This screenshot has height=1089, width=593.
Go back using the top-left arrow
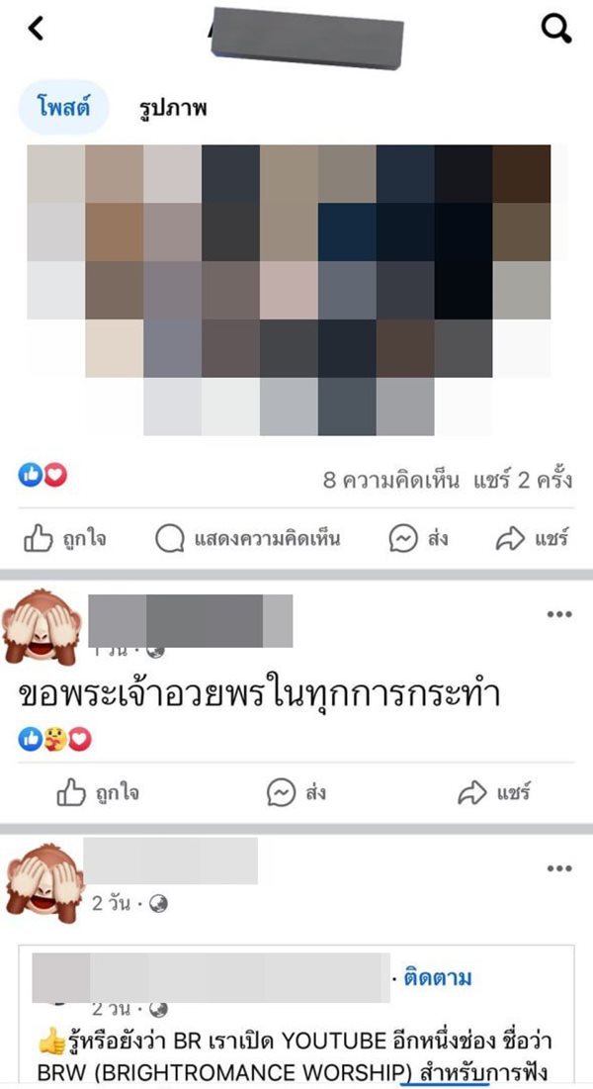36,29
